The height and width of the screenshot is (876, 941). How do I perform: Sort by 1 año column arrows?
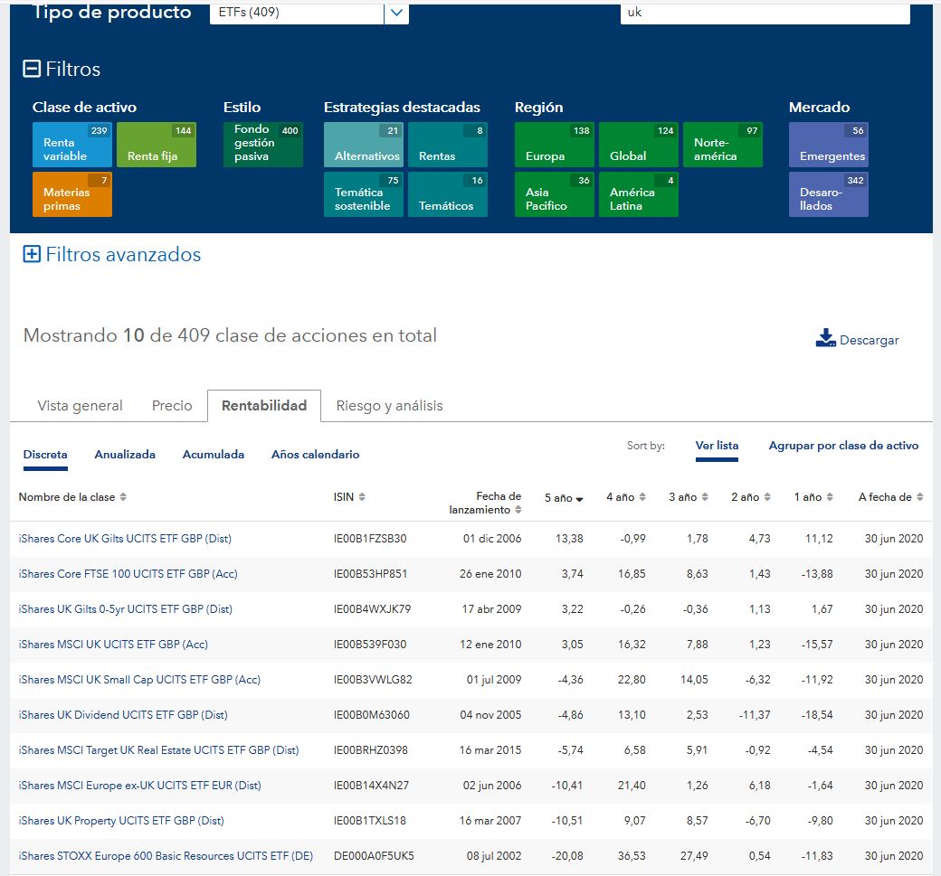(x=830, y=497)
